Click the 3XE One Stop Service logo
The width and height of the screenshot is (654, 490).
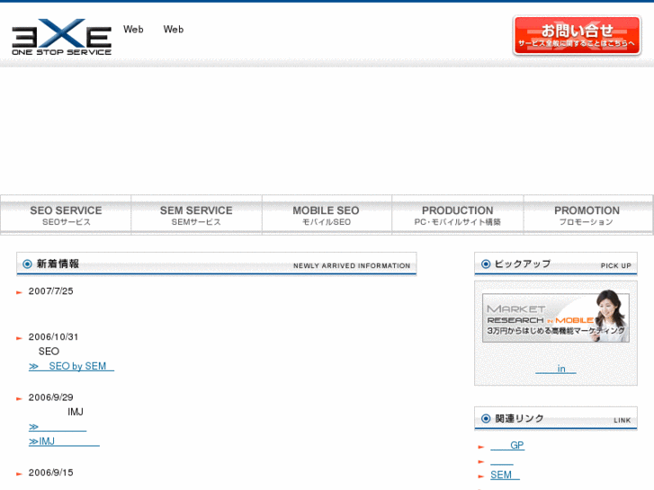[62, 37]
